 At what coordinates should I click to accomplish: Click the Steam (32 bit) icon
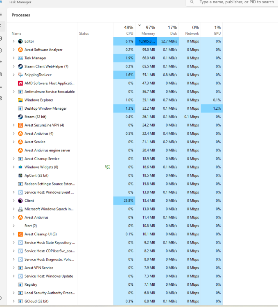coord(20,117)
